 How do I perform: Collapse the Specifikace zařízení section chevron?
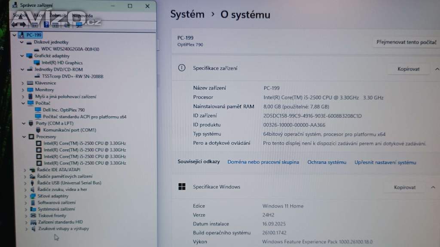point(437,69)
